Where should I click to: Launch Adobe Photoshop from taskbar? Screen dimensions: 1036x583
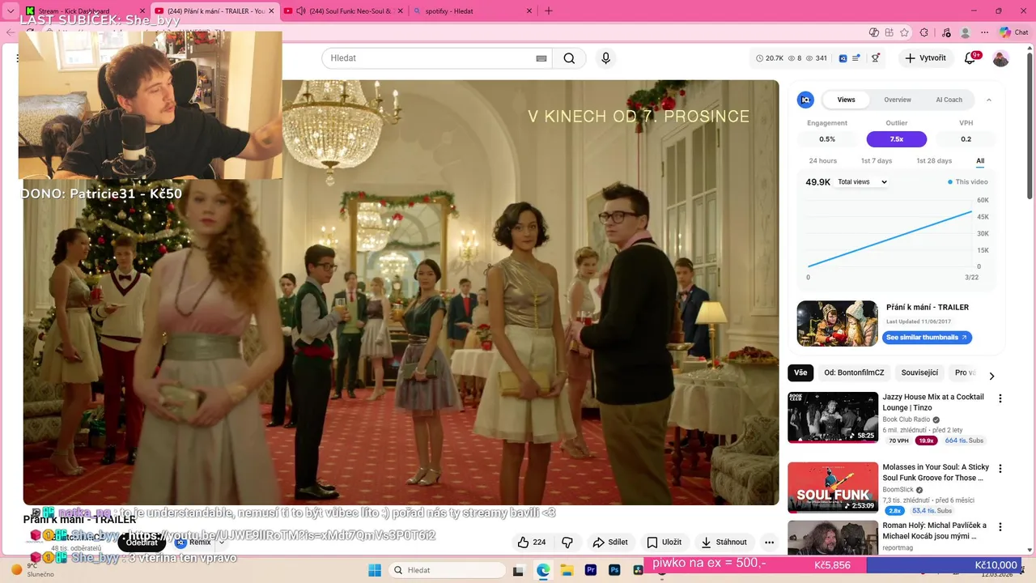614,570
